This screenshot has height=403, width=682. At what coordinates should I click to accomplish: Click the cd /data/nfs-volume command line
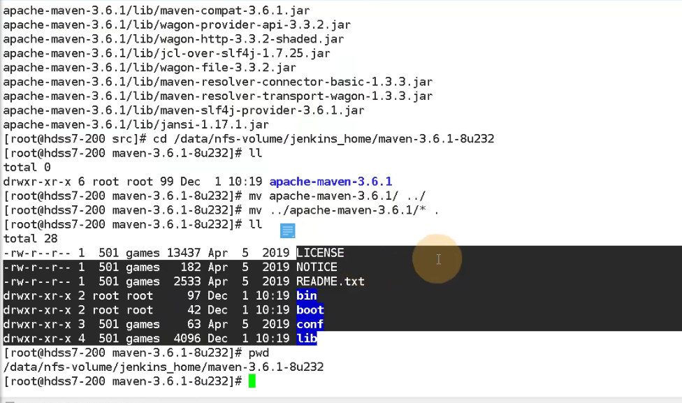point(249,139)
